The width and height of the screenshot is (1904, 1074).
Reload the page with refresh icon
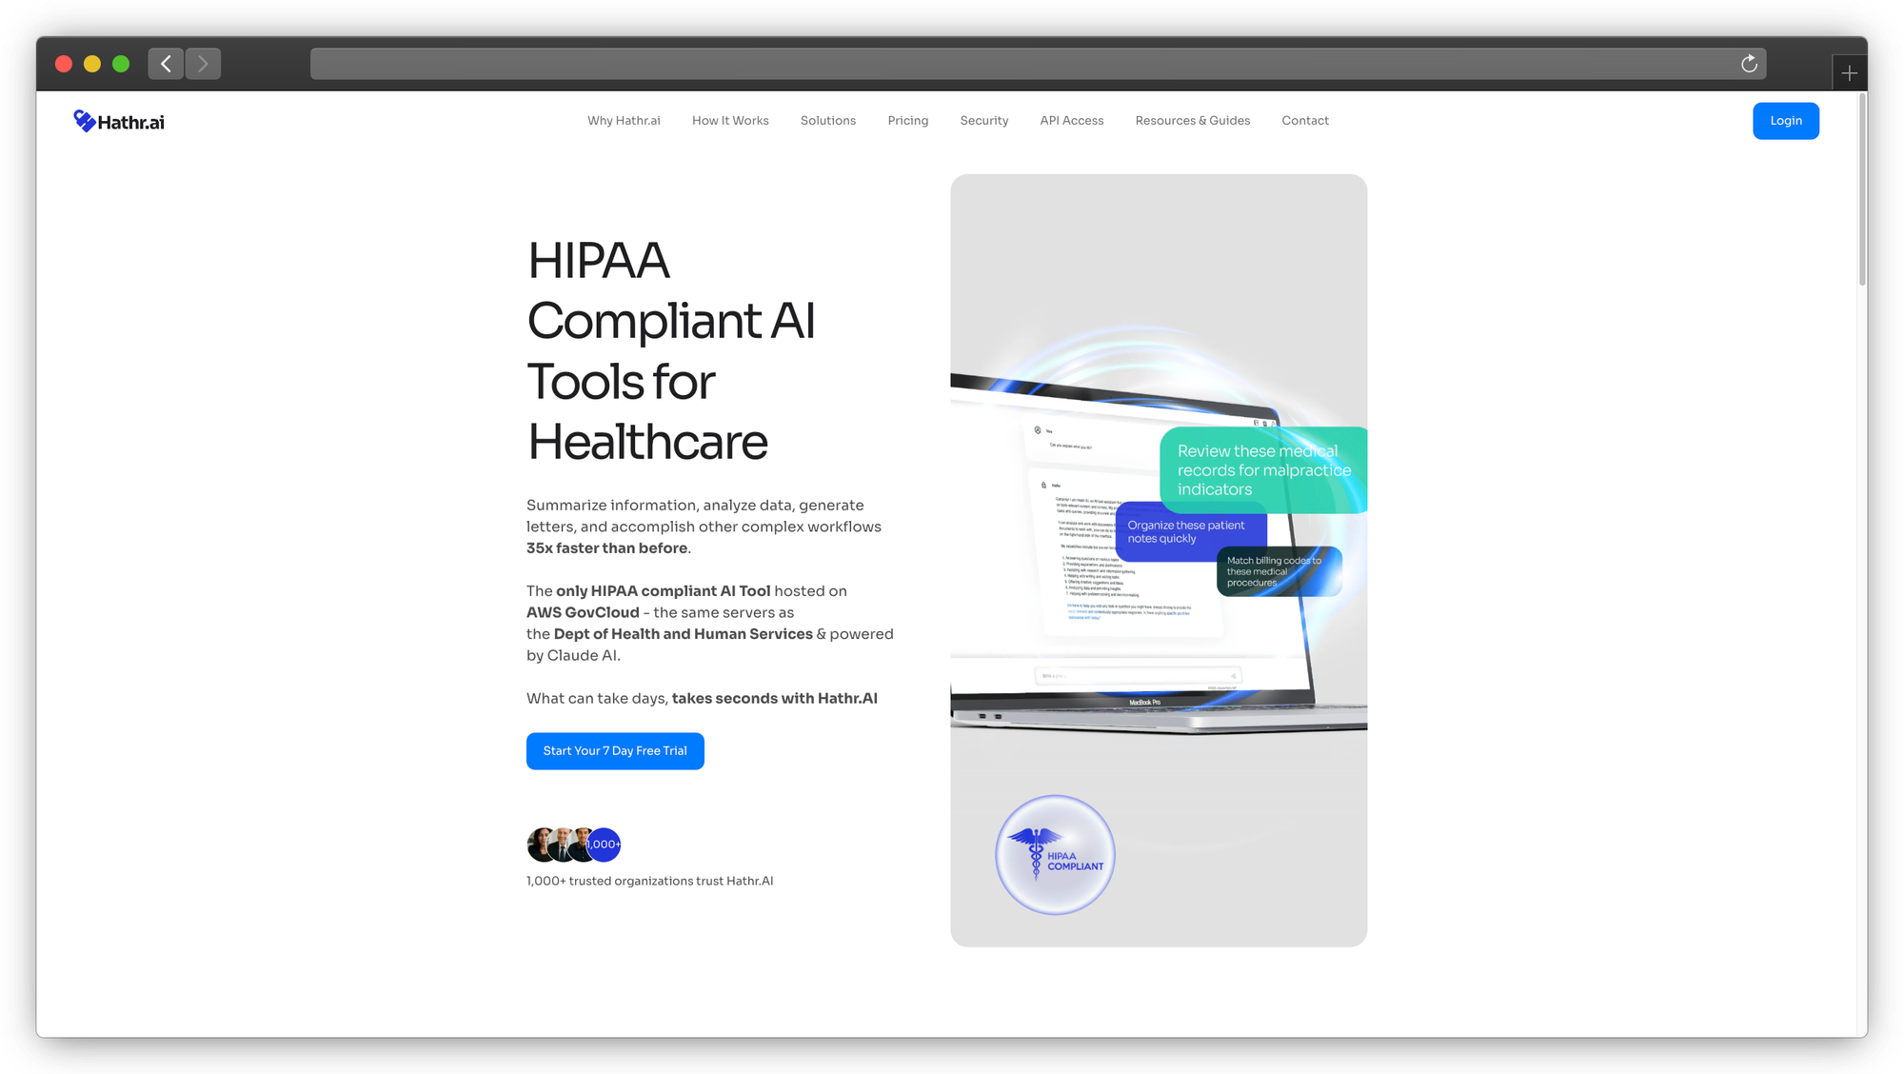1749,64
